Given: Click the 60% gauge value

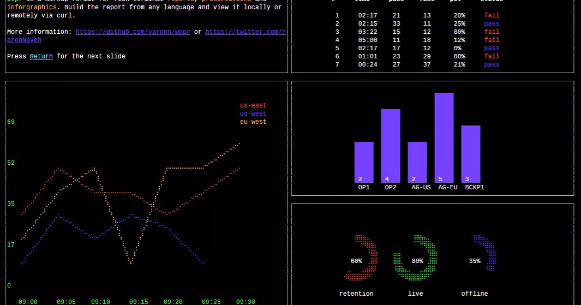Looking at the screenshot, I should (x=356, y=261).
